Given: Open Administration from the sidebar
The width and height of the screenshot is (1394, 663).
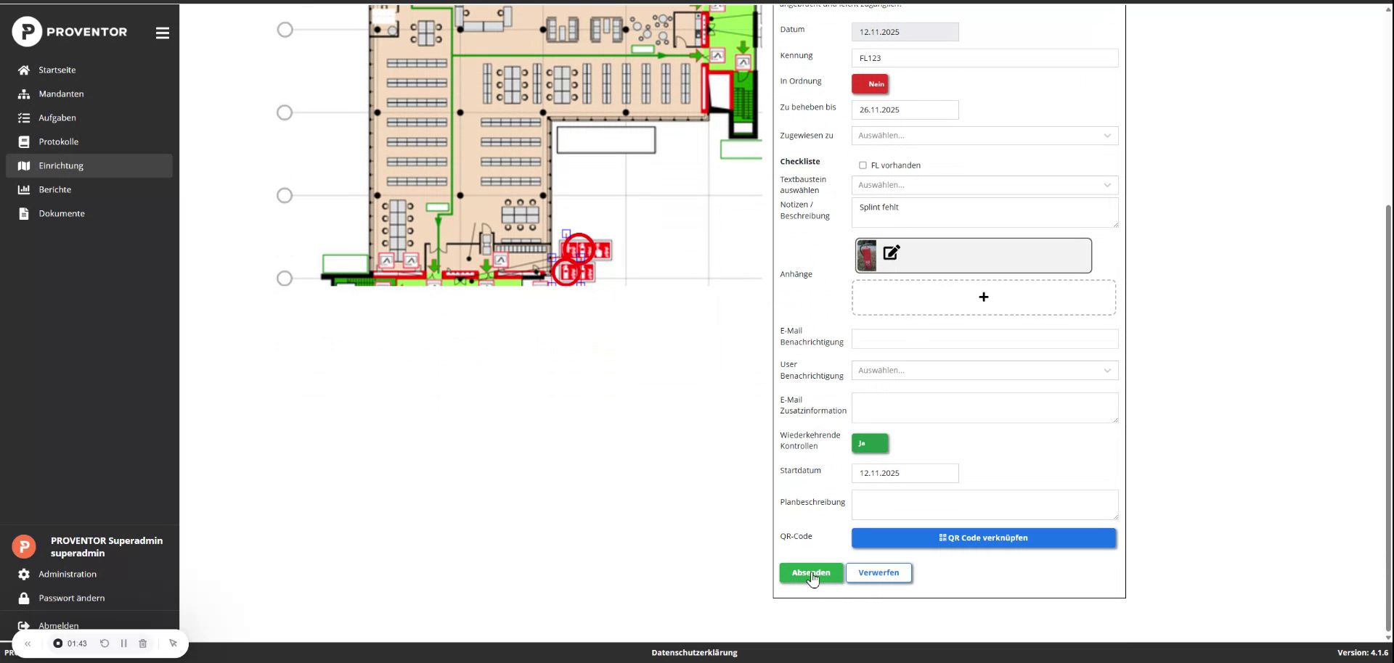Looking at the screenshot, I should (68, 574).
